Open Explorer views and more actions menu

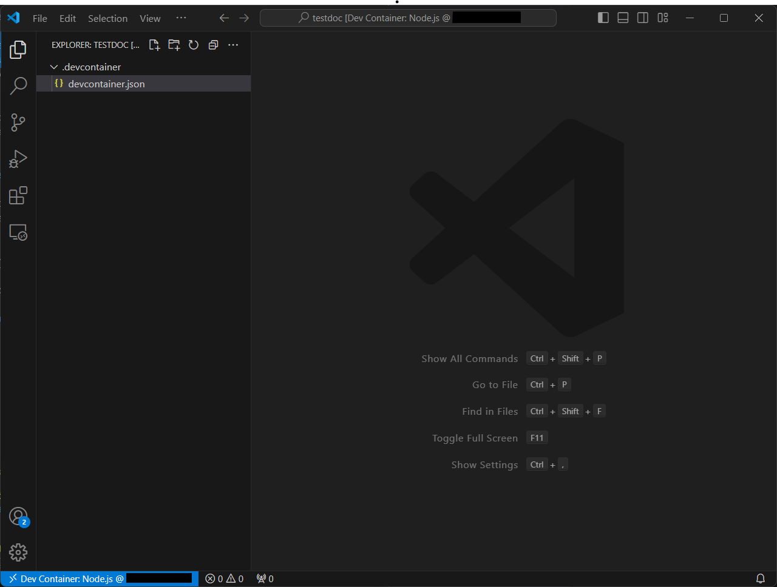233,45
